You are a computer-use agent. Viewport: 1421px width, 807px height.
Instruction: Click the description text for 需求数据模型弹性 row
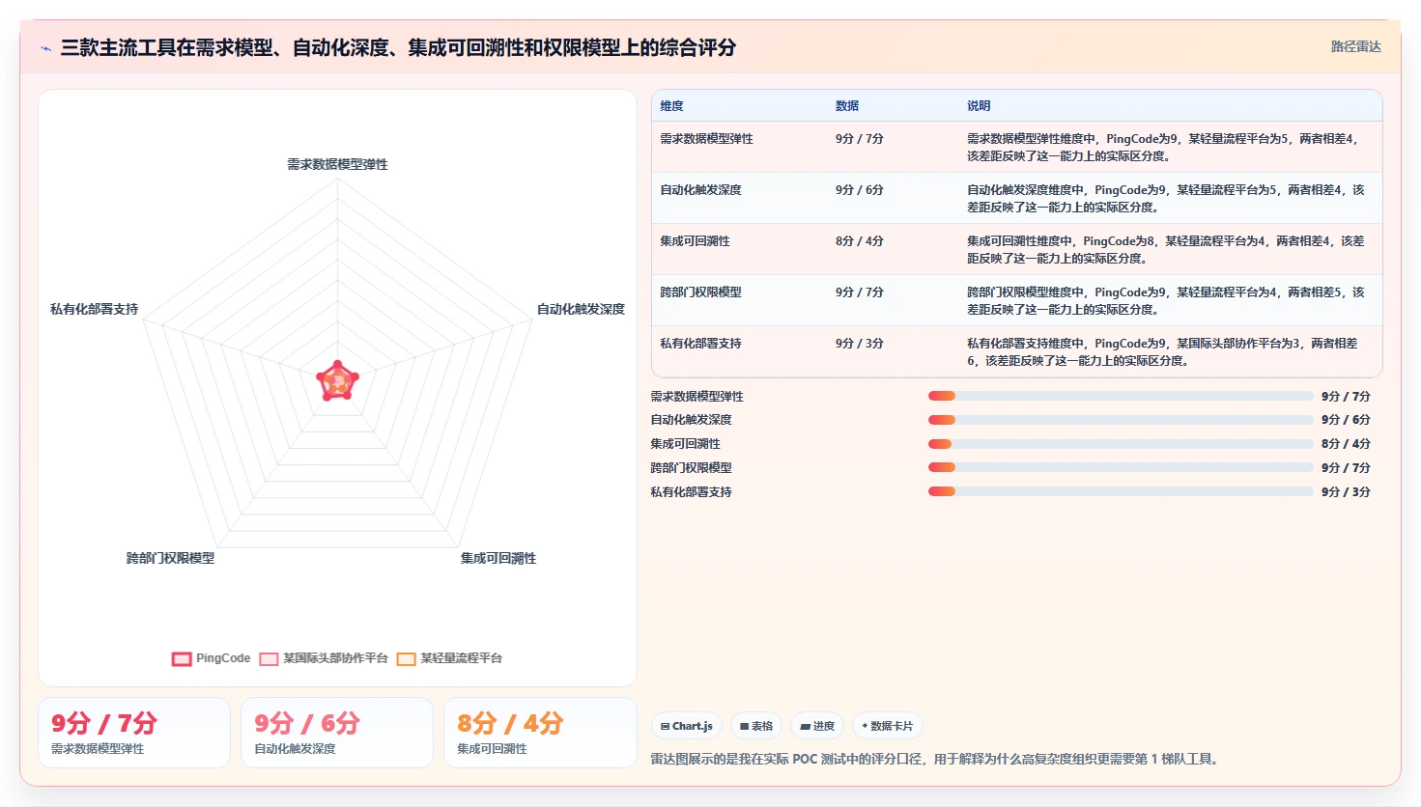click(1165, 148)
